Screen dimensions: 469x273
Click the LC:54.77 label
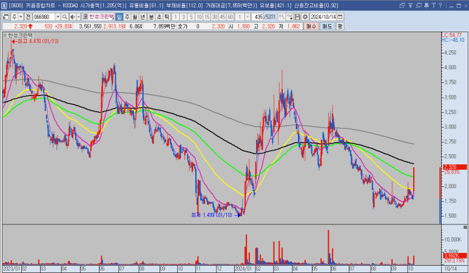[x=451, y=35]
